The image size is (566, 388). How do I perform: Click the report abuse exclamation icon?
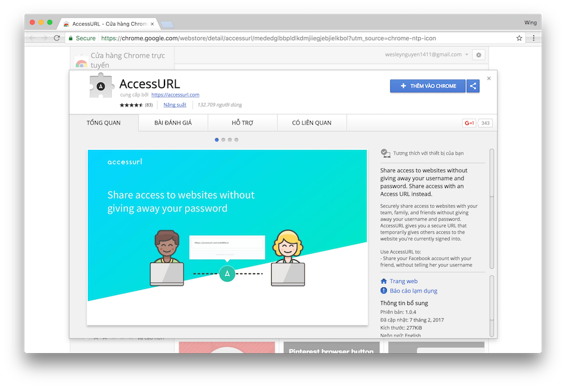point(384,291)
